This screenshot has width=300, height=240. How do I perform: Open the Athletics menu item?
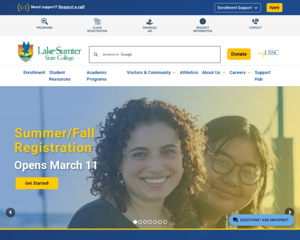[189, 72]
